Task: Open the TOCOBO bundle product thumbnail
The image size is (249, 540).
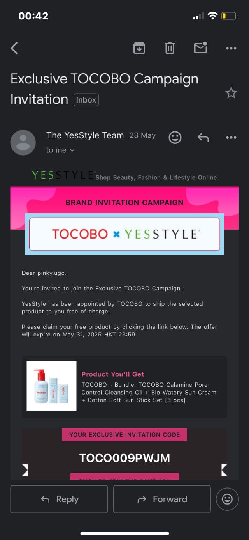Action: pyautogui.click(x=51, y=386)
